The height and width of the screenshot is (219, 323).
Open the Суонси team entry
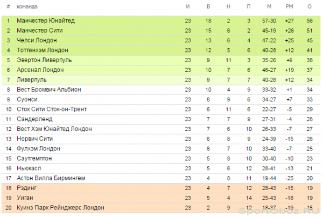pyautogui.click(x=27, y=100)
